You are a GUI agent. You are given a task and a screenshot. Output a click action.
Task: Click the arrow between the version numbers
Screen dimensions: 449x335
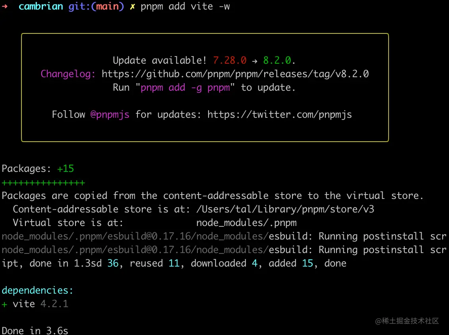(x=255, y=61)
